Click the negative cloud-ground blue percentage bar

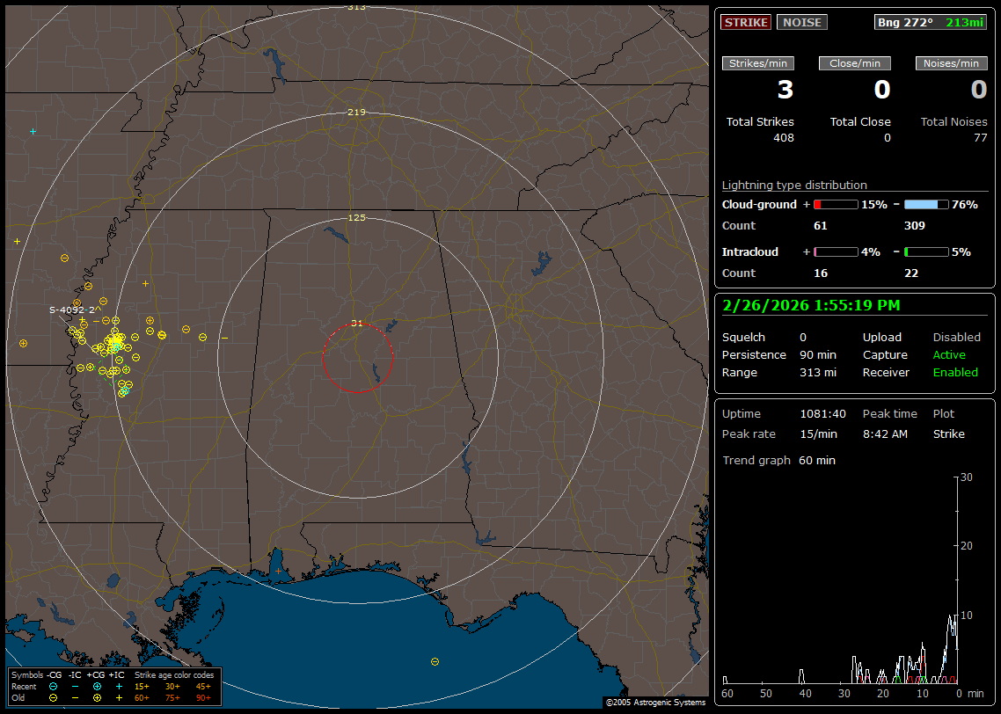coord(926,204)
